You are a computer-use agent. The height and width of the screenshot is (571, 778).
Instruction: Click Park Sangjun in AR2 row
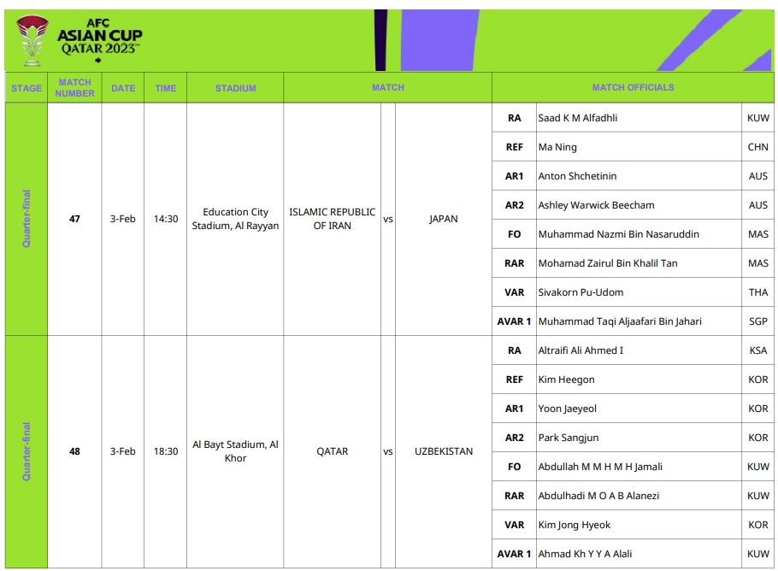569,438
